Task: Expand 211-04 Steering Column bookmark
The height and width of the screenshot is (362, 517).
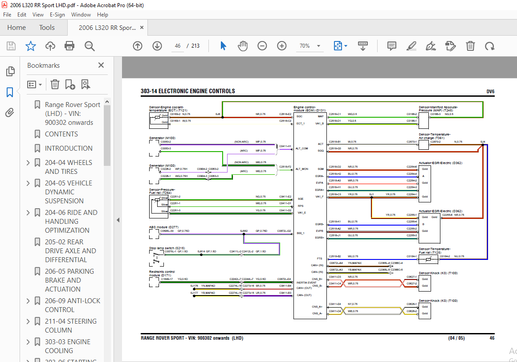Action: pos(28,321)
